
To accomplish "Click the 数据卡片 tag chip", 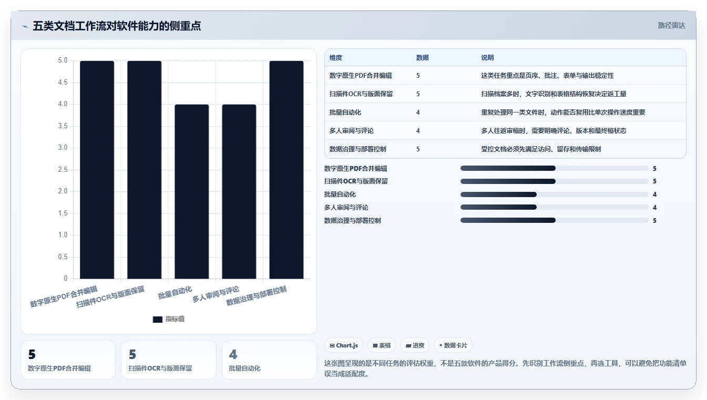I will [453, 345].
